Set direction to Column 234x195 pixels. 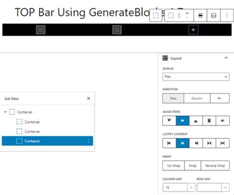(197, 98)
